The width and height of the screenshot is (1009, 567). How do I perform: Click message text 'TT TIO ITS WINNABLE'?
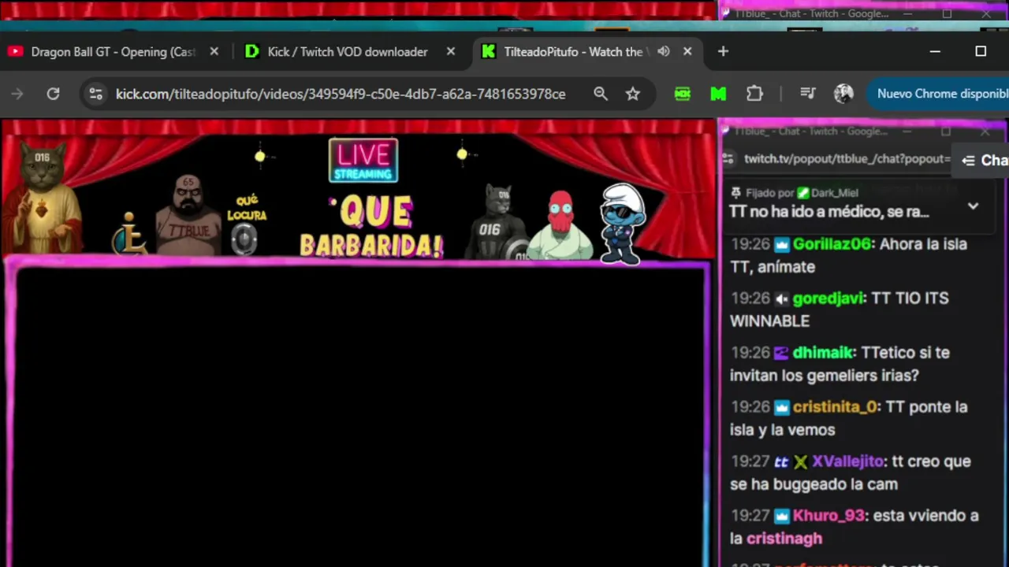coord(840,309)
